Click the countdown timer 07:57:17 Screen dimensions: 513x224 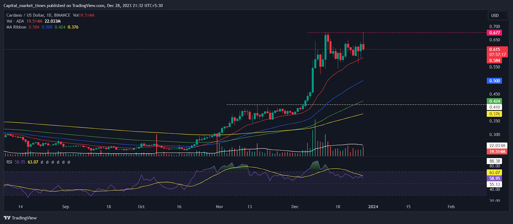coord(497,55)
